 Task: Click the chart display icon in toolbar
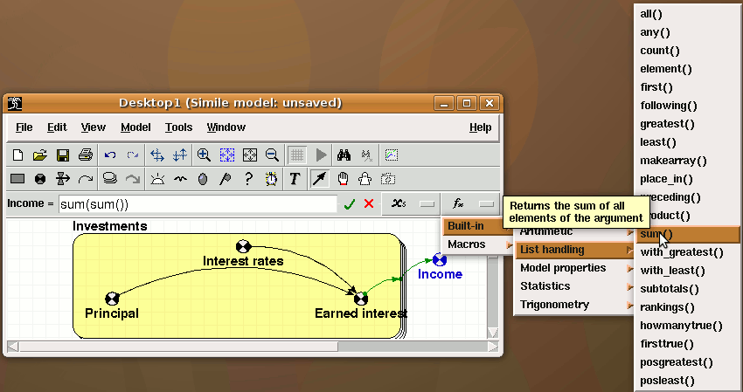(392, 155)
